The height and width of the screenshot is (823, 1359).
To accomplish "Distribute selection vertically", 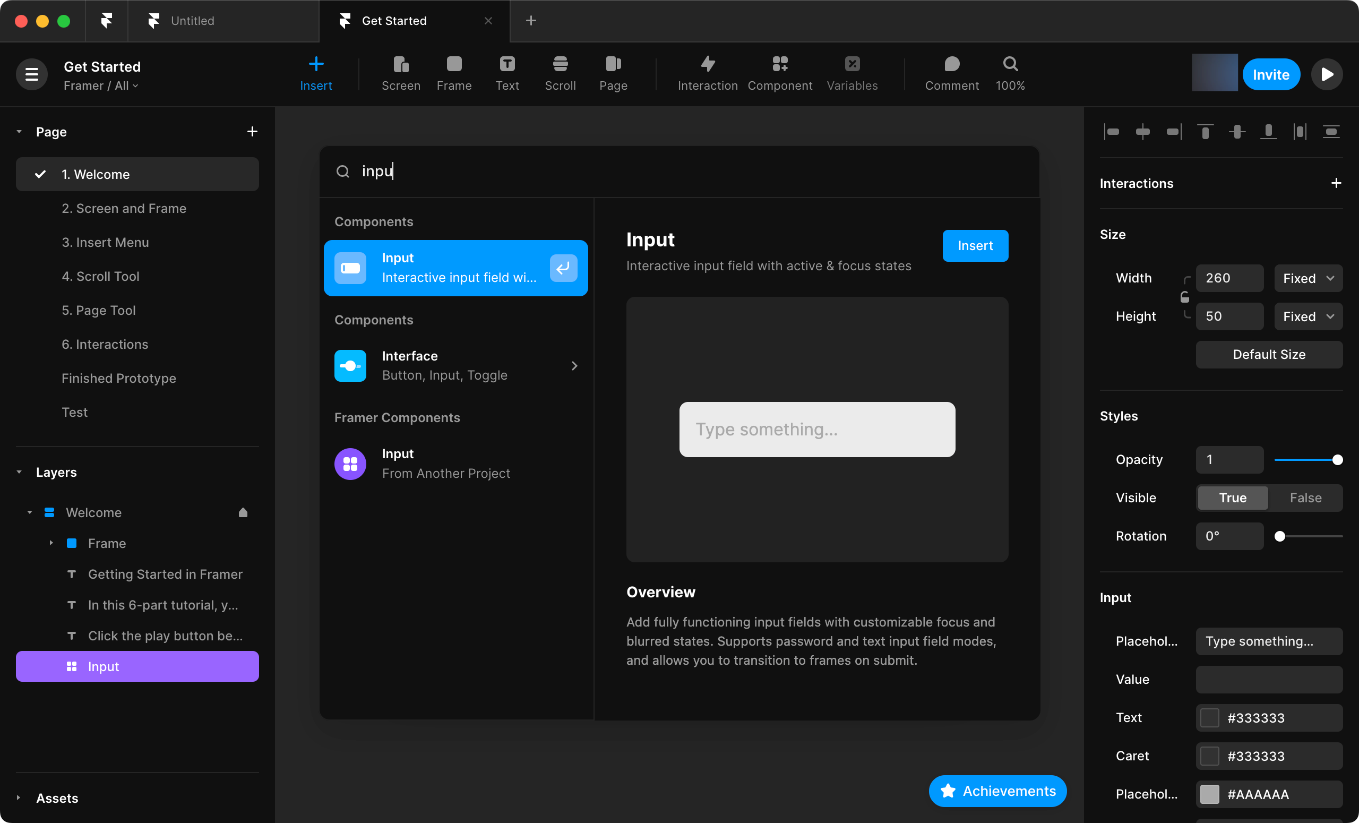I will (1331, 132).
